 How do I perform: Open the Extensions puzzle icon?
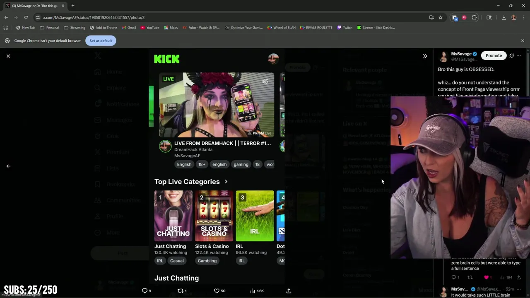[475, 17]
